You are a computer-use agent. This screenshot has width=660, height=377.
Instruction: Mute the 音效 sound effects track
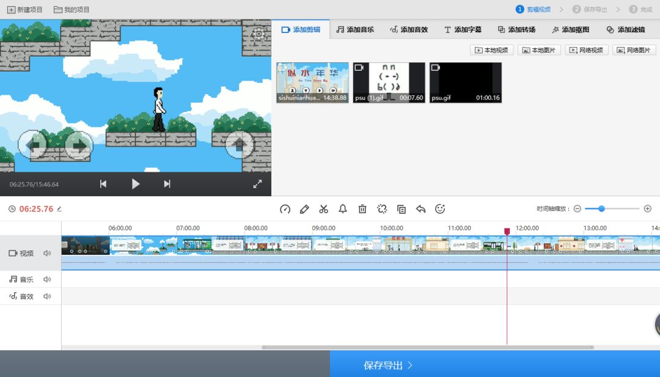tap(47, 296)
